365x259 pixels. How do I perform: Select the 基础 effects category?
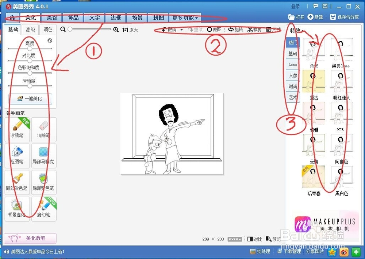(x=293, y=54)
